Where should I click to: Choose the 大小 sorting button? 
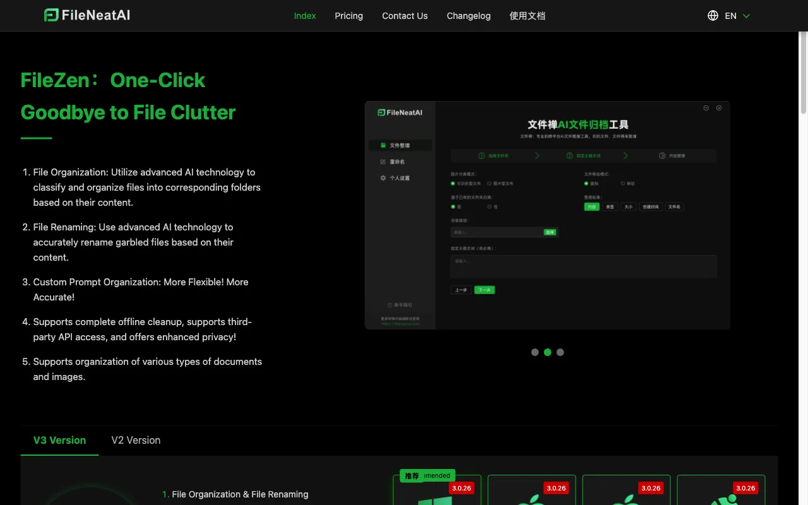[628, 206]
